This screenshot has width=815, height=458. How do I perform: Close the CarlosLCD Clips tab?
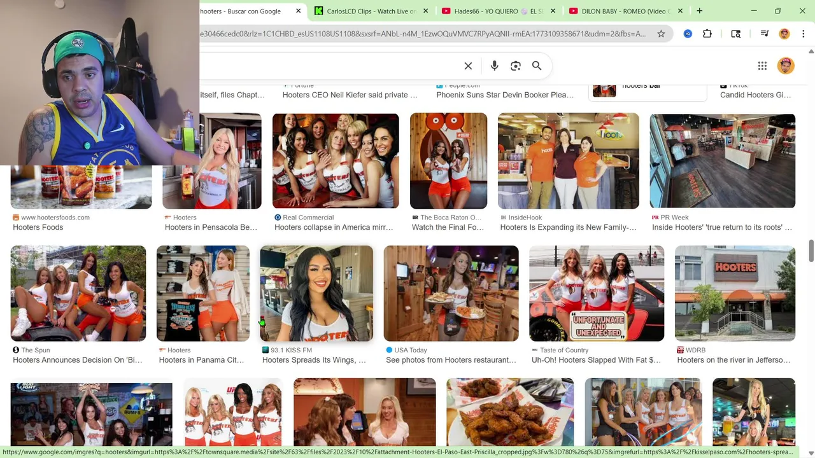coord(425,11)
